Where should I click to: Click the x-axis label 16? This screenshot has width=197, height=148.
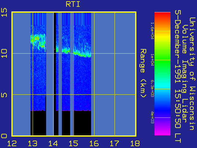94,143
